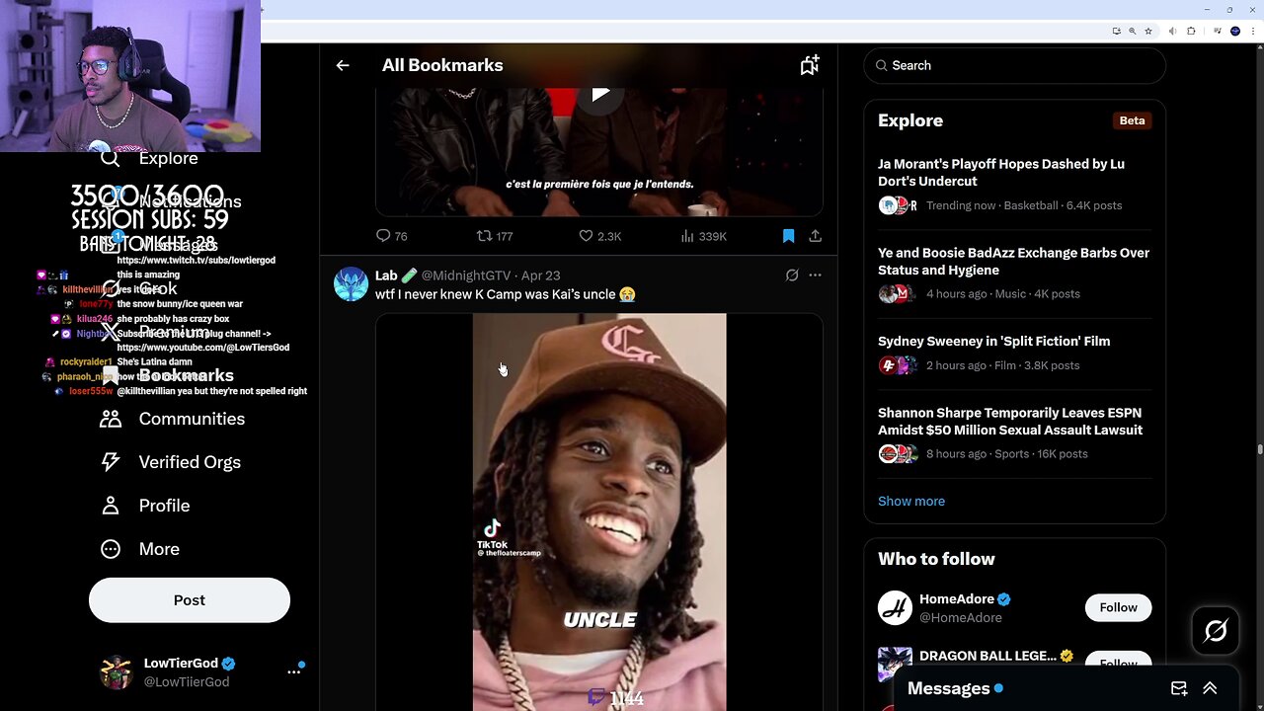Like the post with 2.3K likes
Image resolution: width=1264 pixels, height=711 pixels.
coord(600,236)
